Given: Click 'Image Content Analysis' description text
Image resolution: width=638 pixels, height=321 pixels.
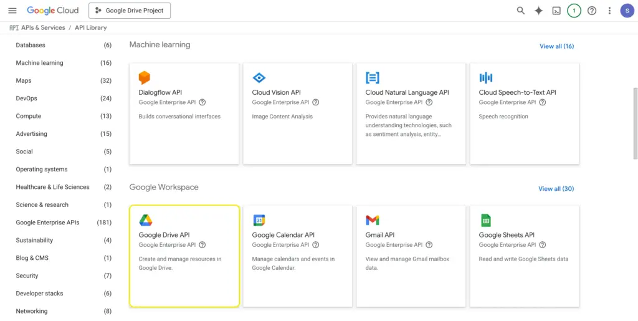Looking at the screenshot, I should tap(282, 117).
